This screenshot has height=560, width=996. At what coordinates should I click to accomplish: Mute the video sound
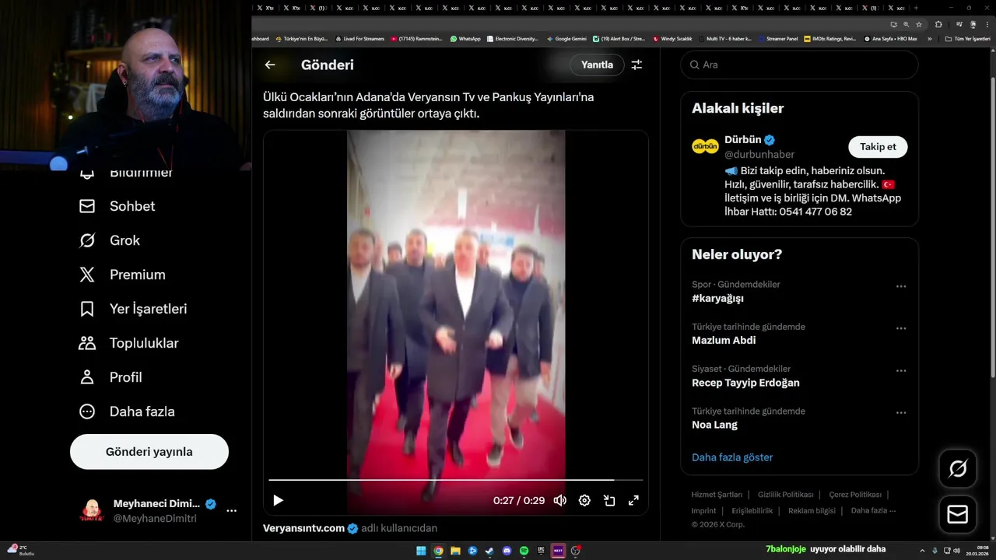(x=559, y=500)
